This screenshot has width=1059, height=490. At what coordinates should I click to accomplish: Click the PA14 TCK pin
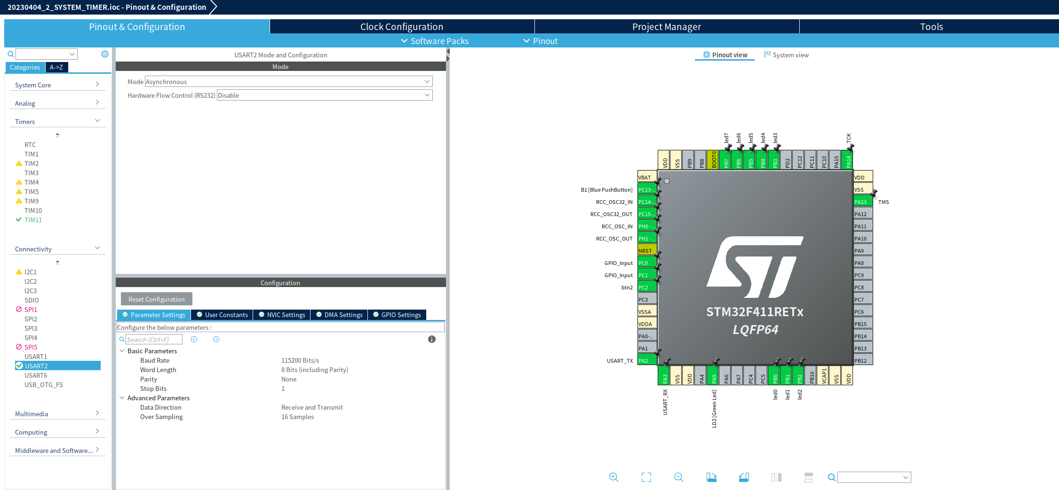848,160
